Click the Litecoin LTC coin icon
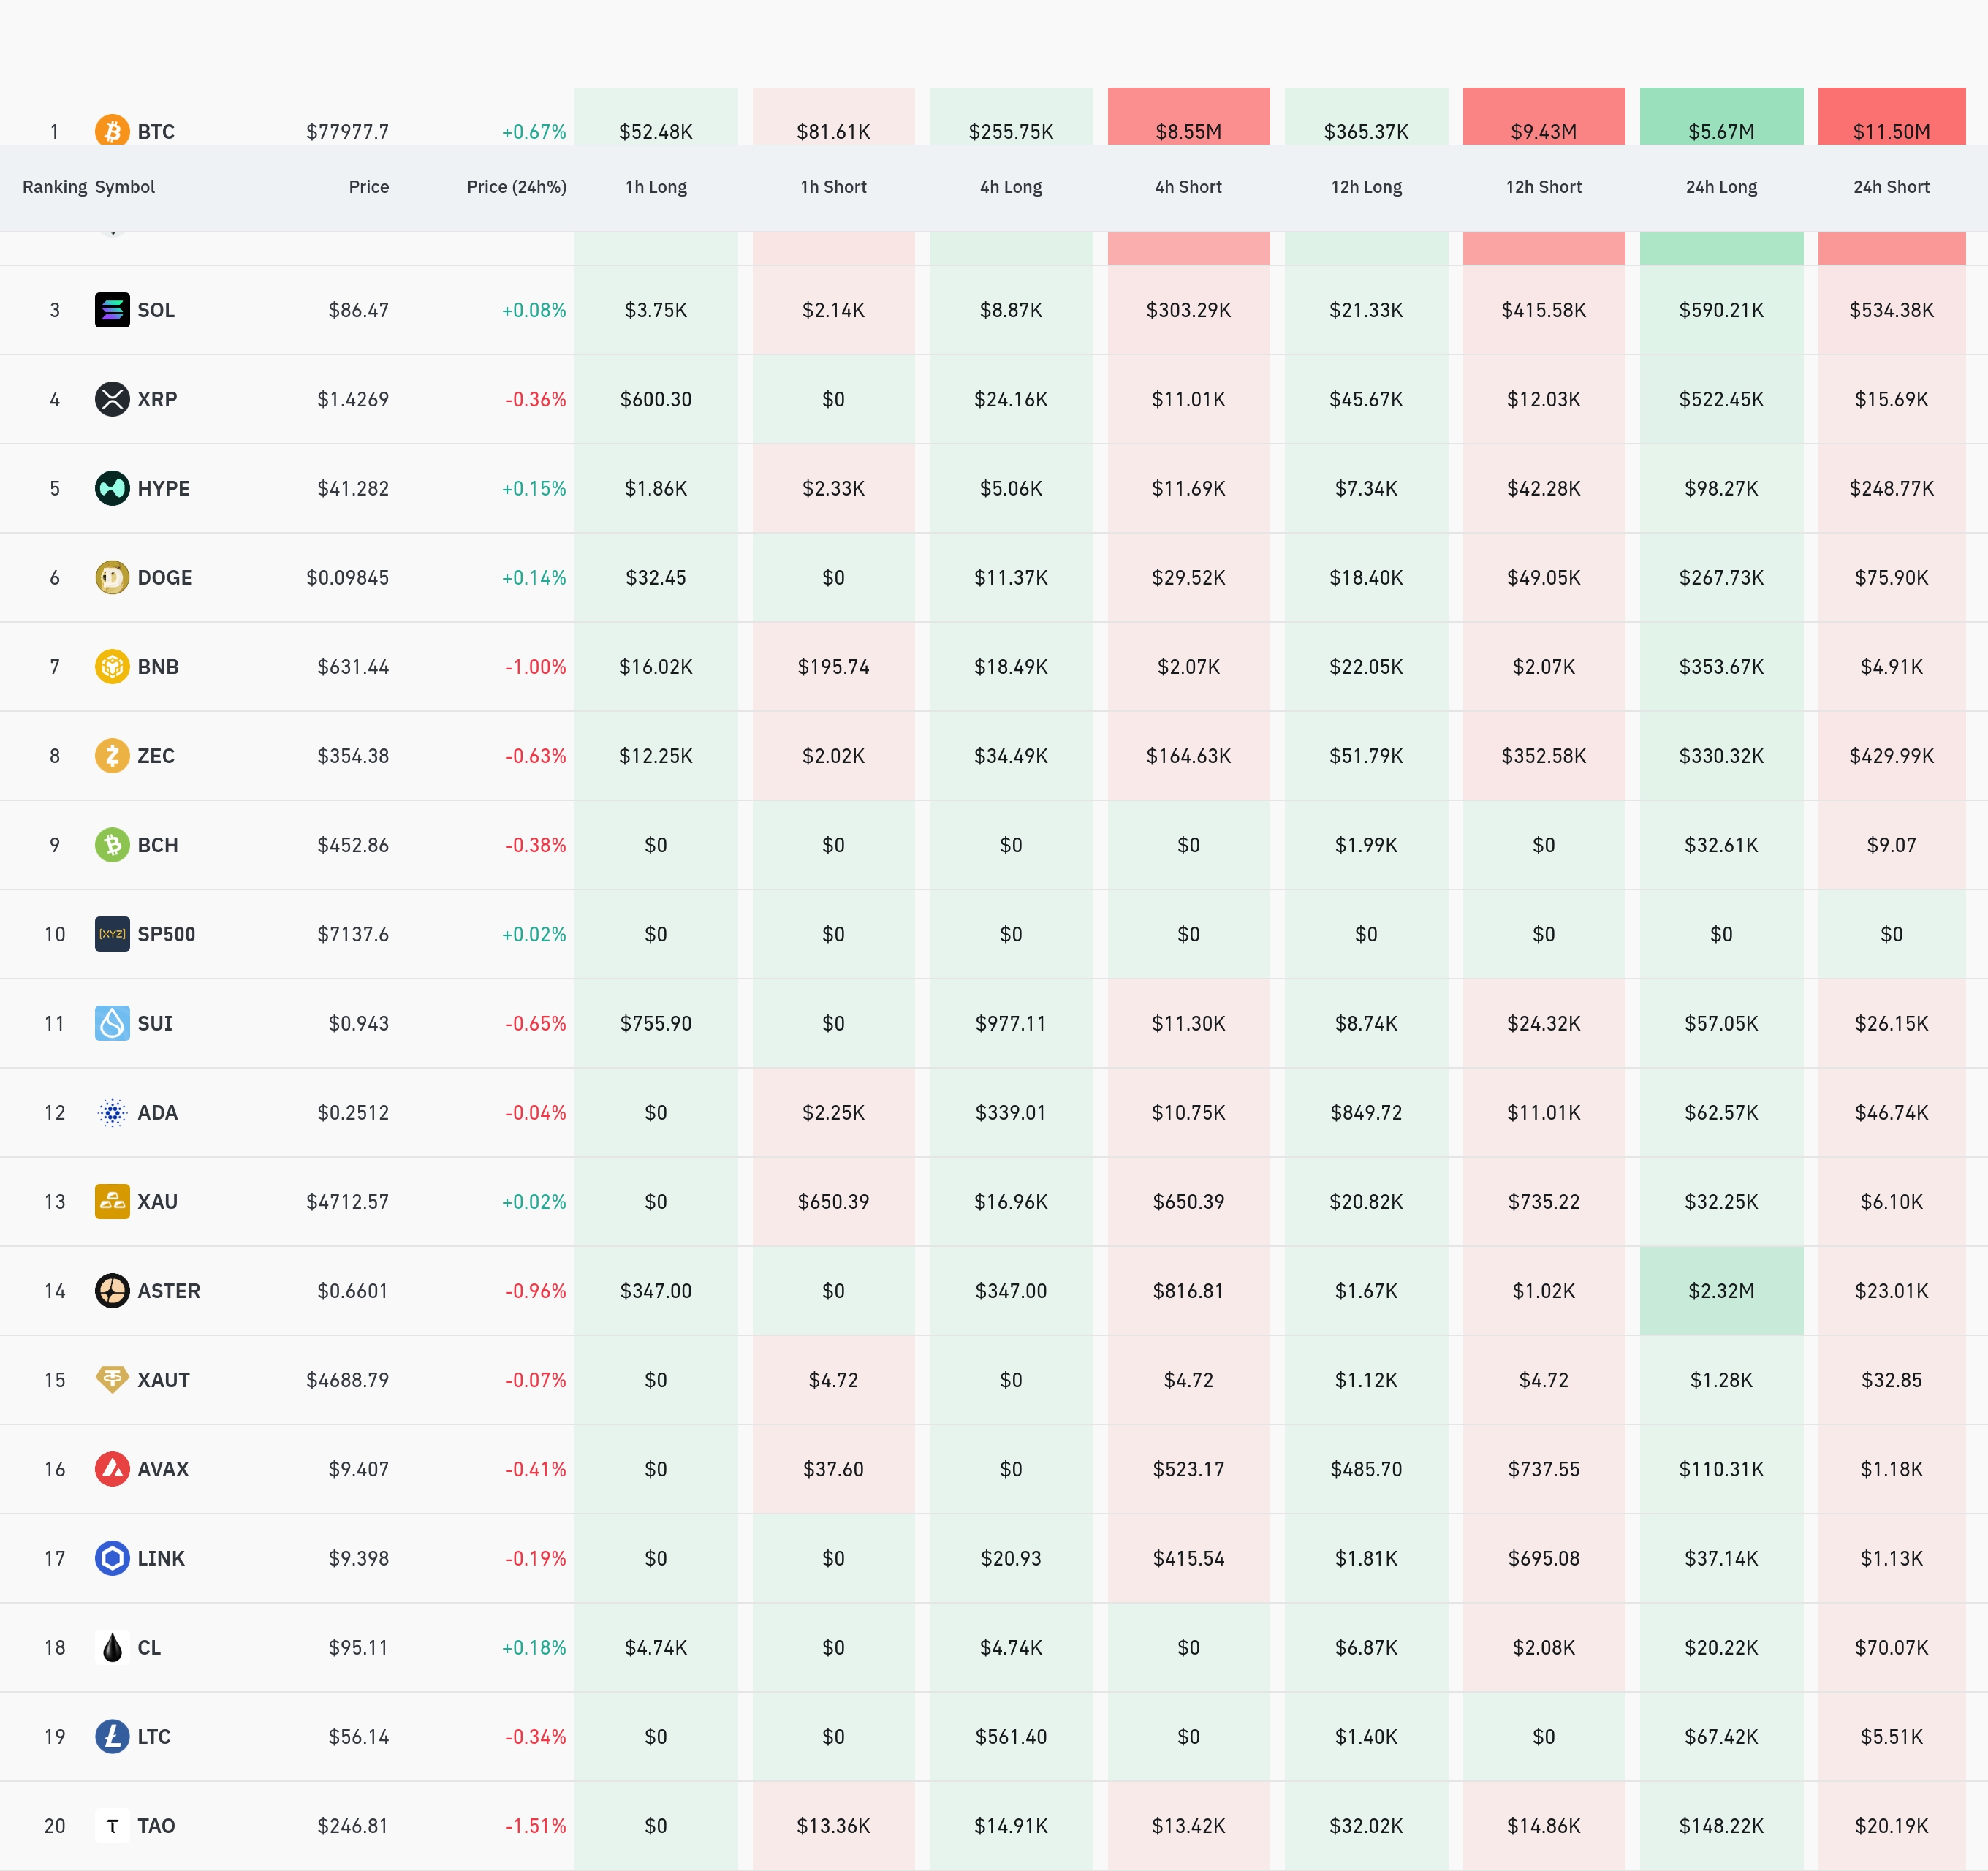The image size is (1988, 1871). coord(112,1736)
